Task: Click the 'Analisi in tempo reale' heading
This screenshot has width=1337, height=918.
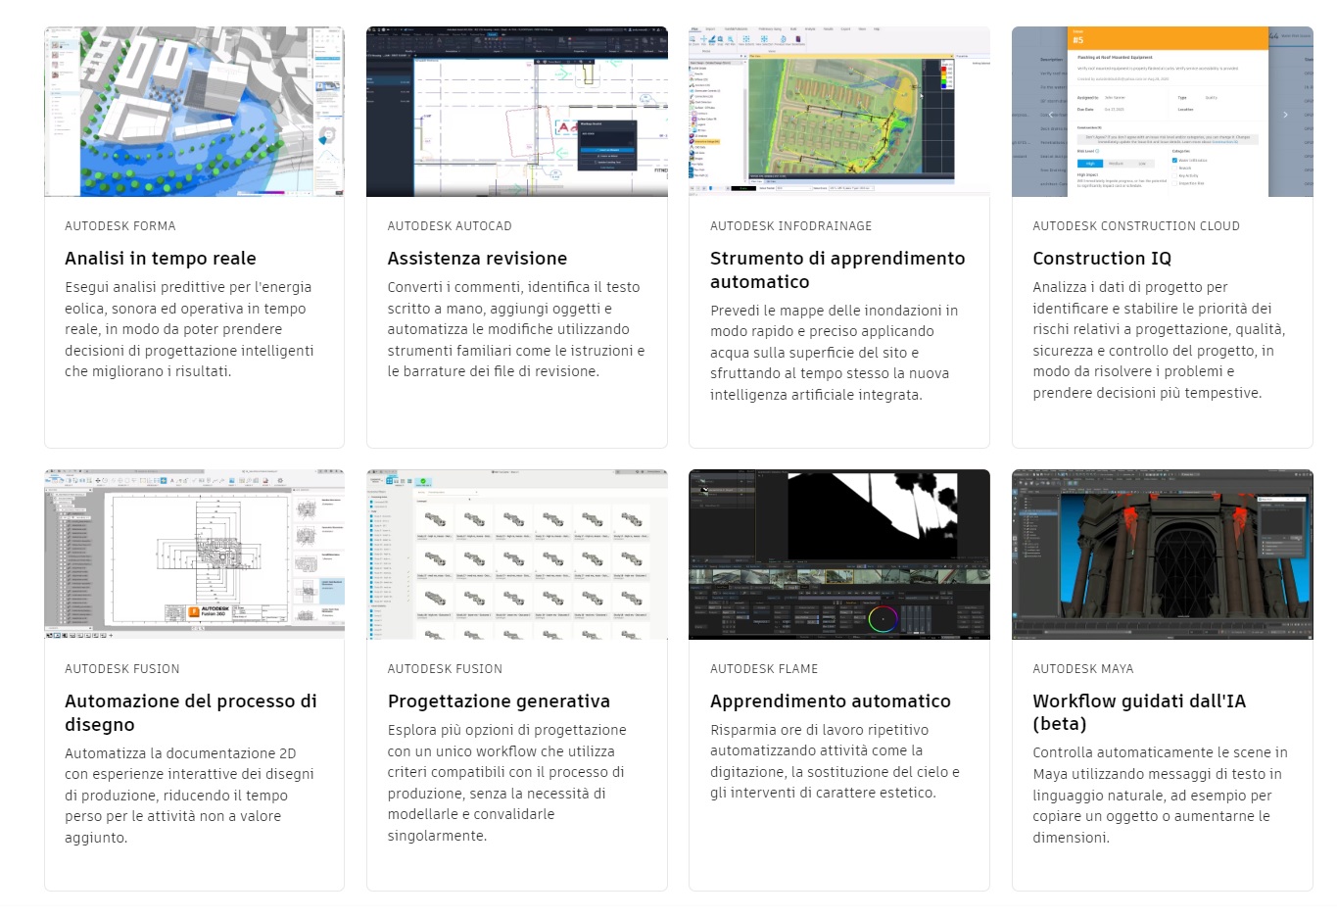Action: coord(161,259)
